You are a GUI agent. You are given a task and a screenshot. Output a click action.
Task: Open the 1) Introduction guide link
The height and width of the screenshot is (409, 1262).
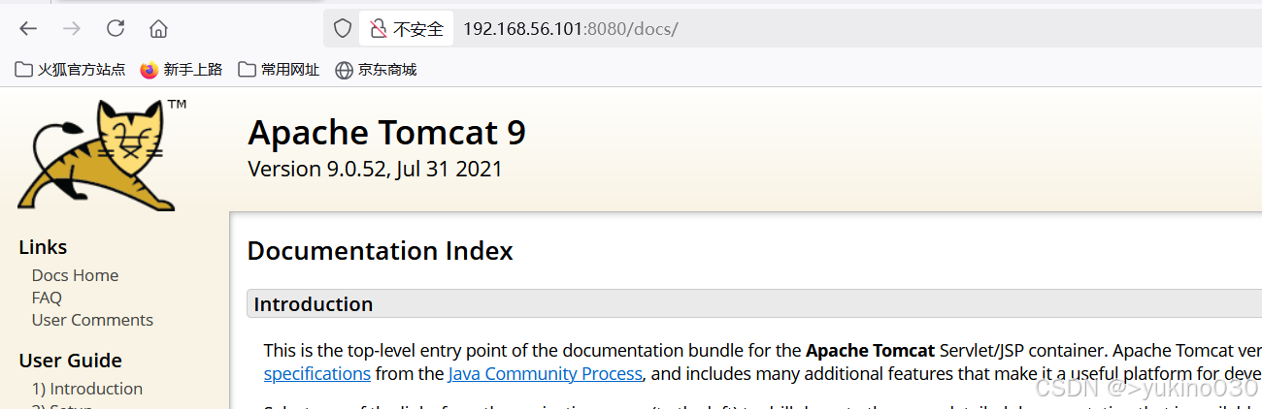87,389
